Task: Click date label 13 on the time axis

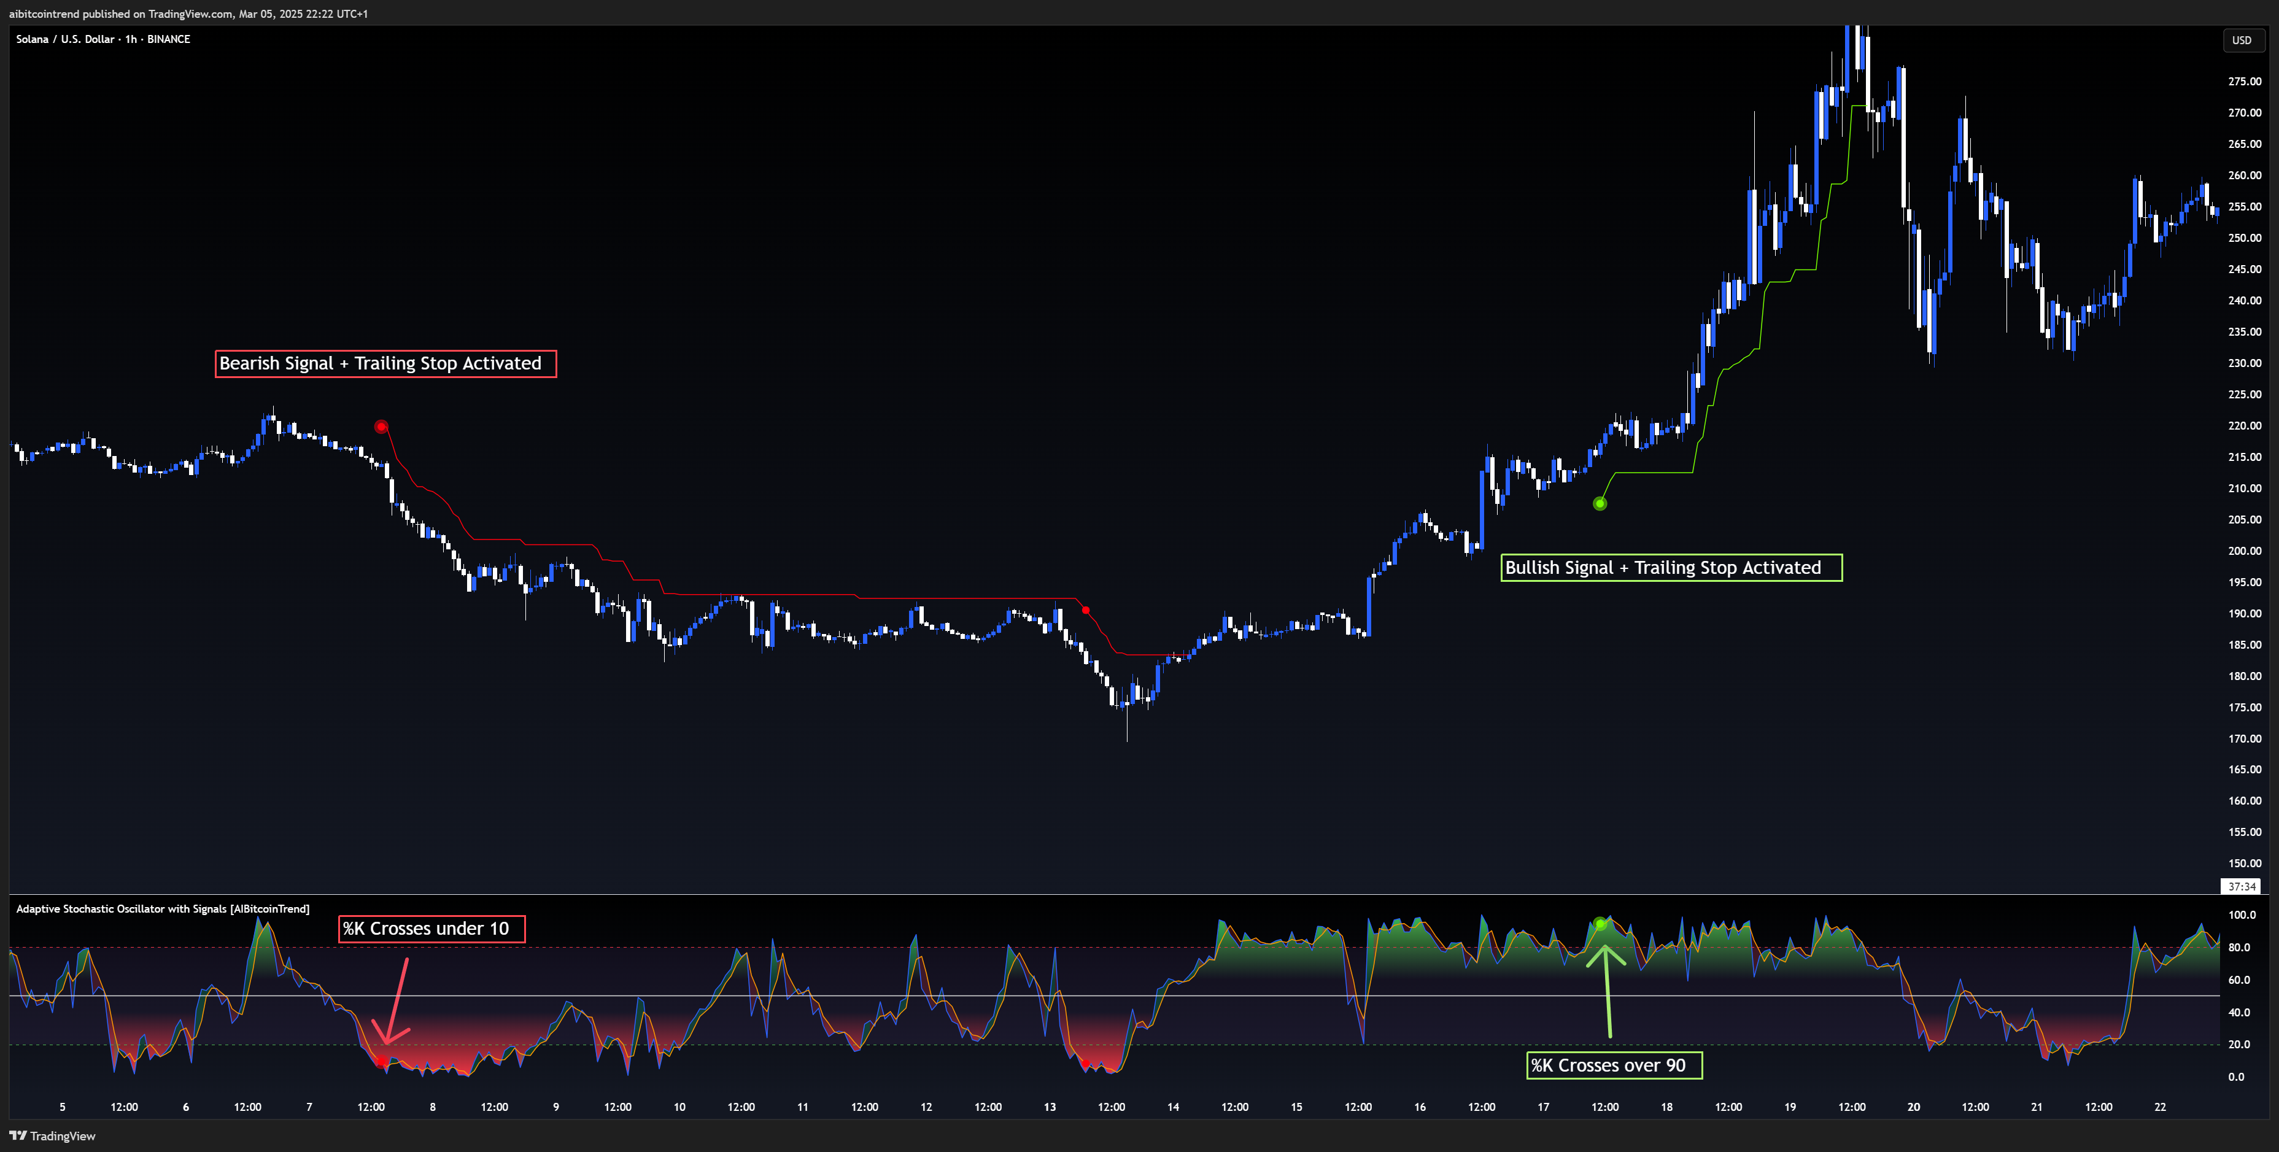Action: [1049, 1107]
